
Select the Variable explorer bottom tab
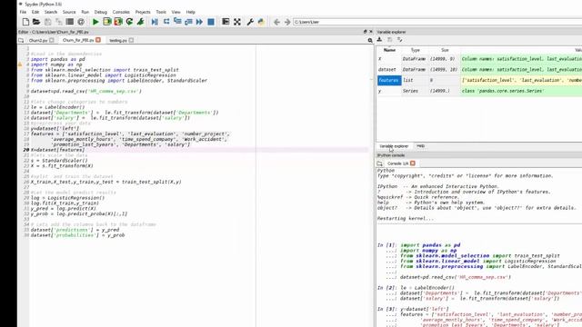(x=394, y=146)
